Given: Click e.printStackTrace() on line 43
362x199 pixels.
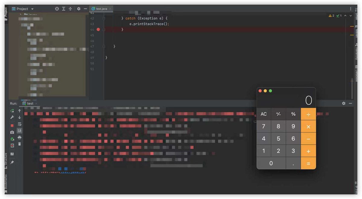Looking at the screenshot, I should (x=149, y=24).
